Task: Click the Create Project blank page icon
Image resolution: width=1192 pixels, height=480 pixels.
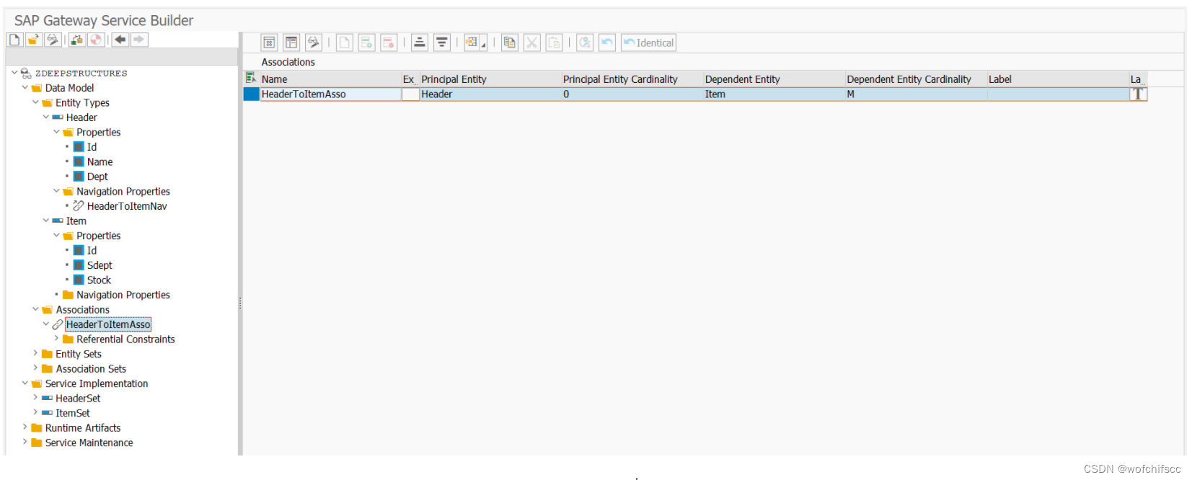Action: click(14, 40)
